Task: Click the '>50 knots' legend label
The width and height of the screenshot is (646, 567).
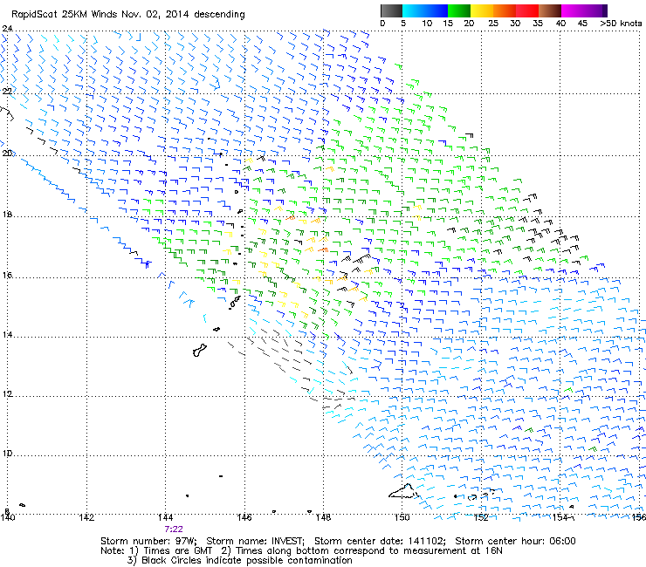Action: (621, 24)
